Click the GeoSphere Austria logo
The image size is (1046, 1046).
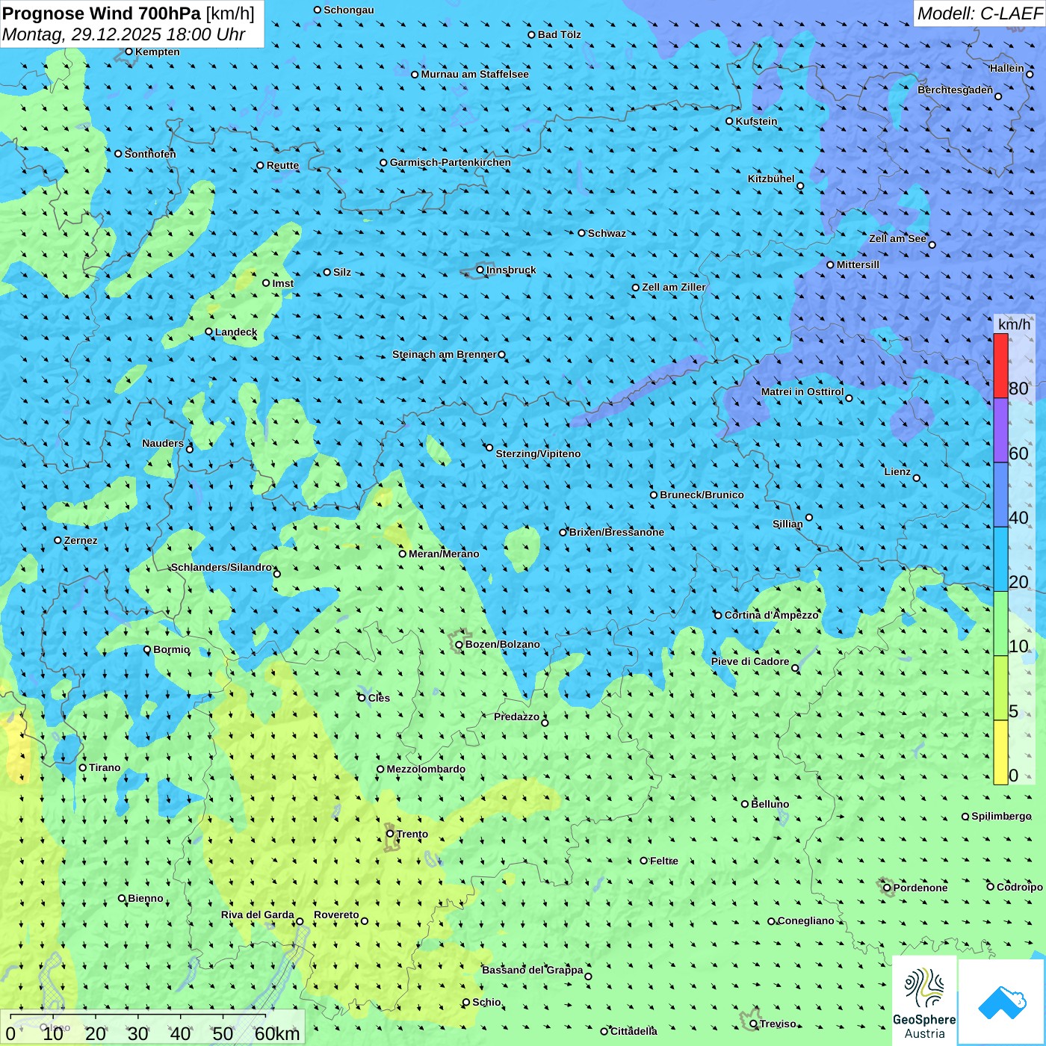pyautogui.click(x=924, y=1001)
